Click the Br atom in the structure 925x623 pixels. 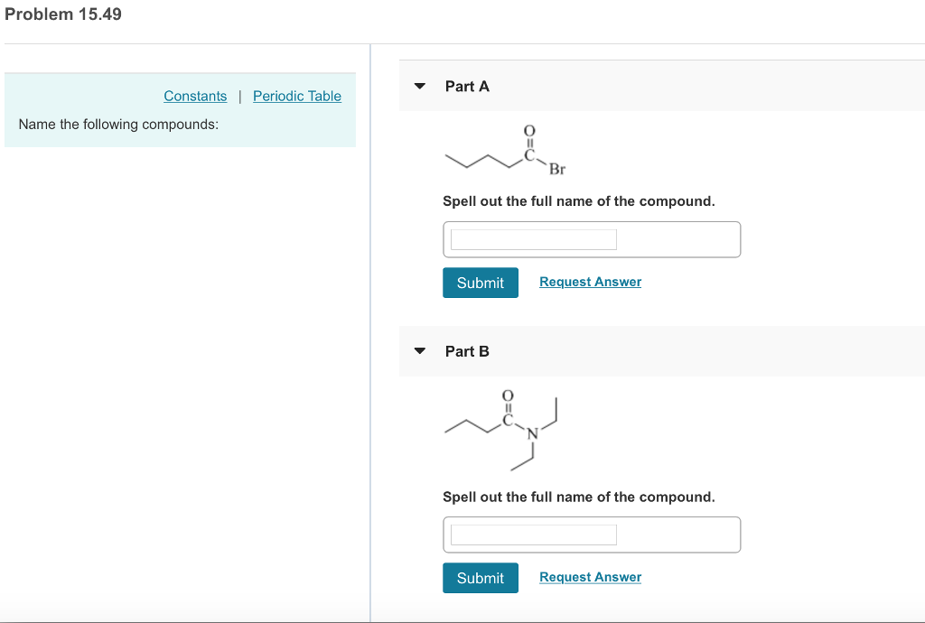tap(557, 168)
